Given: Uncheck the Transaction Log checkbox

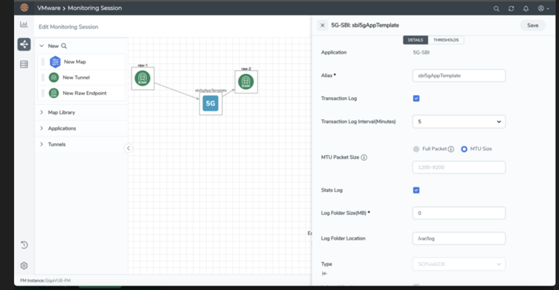Looking at the screenshot, I should (x=416, y=99).
